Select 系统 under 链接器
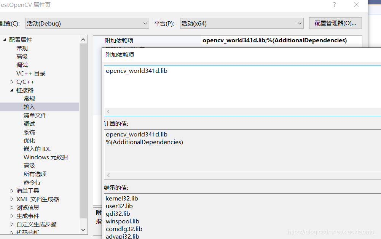Viewport: 381px width, 239px height. pyautogui.click(x=29, y=132)
